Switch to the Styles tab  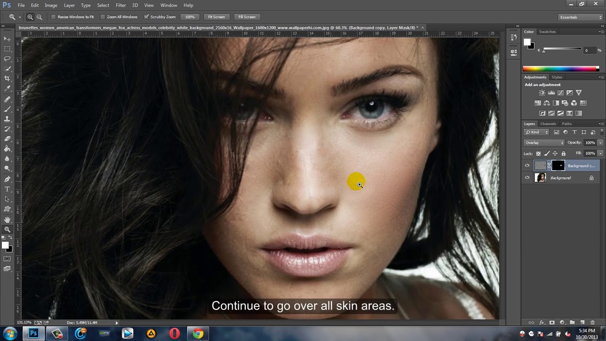tap(557, 77)
